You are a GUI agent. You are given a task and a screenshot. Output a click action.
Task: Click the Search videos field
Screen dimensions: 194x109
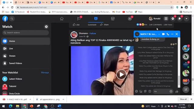(25, 33)
